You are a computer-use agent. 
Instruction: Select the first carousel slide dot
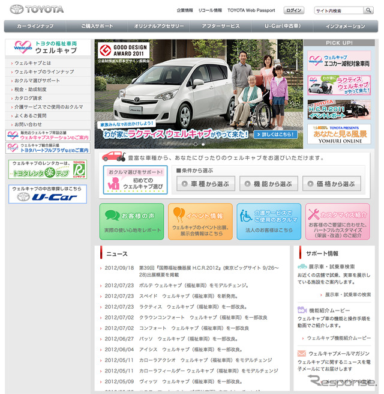tap(196, 144)
